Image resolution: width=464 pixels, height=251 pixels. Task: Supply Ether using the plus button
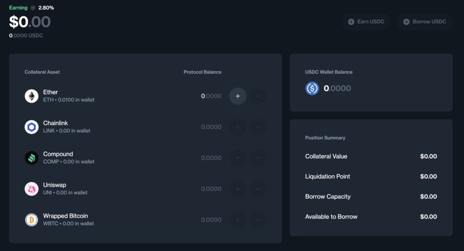point(238,96)
